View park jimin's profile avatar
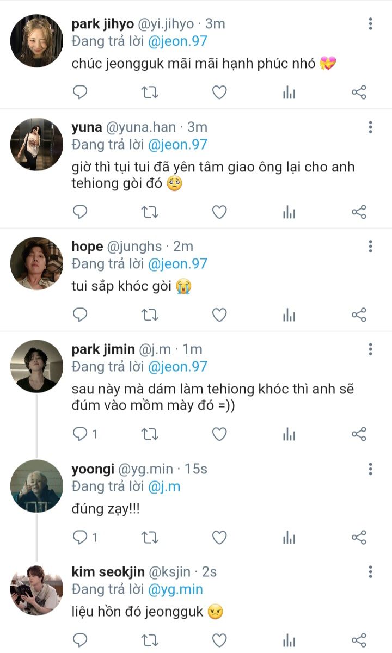This screenshot has width=392, height=653. (x=36, y=366)
